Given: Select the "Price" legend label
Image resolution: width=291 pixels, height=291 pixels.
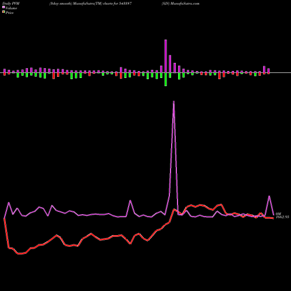Looking at the screenshot, I should pyautogui.click(x=9, y=13).
